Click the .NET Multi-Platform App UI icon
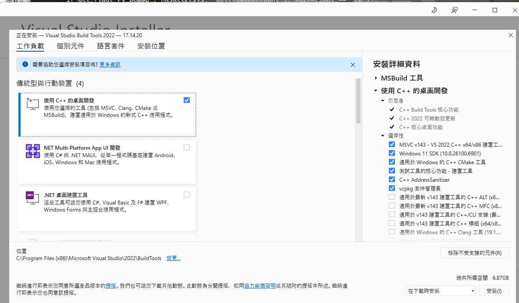 click(33, 151)
